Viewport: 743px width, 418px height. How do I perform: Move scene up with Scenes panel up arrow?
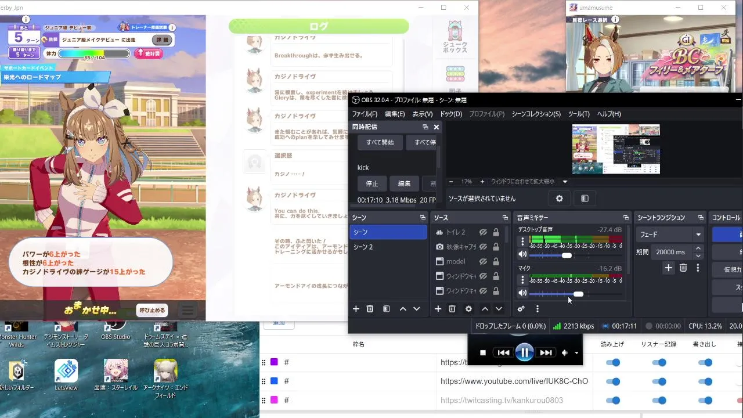(x=403, y=309)
